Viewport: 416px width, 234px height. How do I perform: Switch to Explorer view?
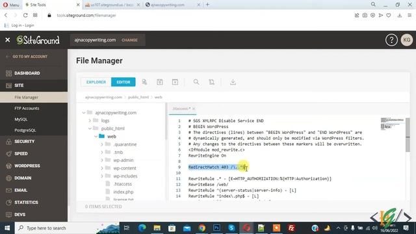(96, 82)
